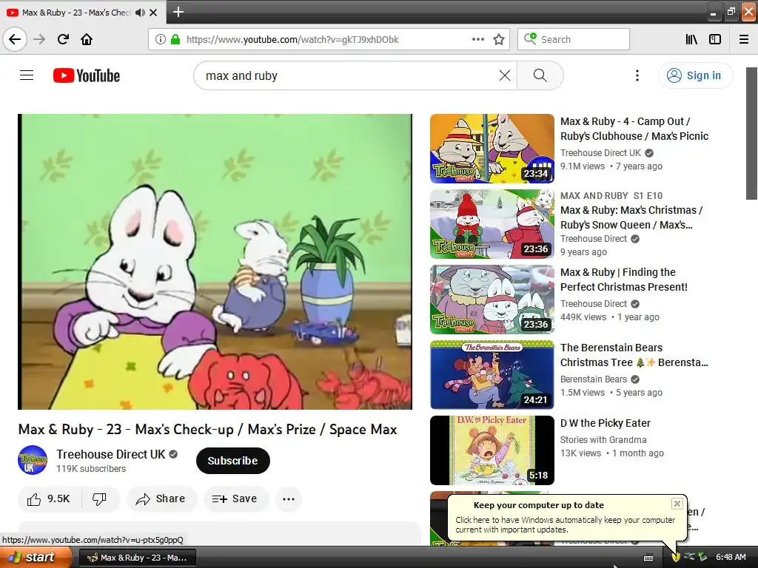Viewport: 758px width, 568px height.
Task: Open Berenstain Bears Christmas Tree thumbnail
Action: tap(492, 374)
